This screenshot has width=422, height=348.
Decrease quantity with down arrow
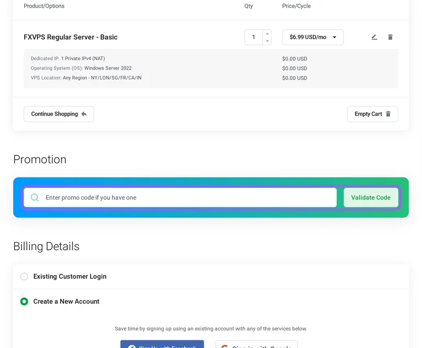267,41
